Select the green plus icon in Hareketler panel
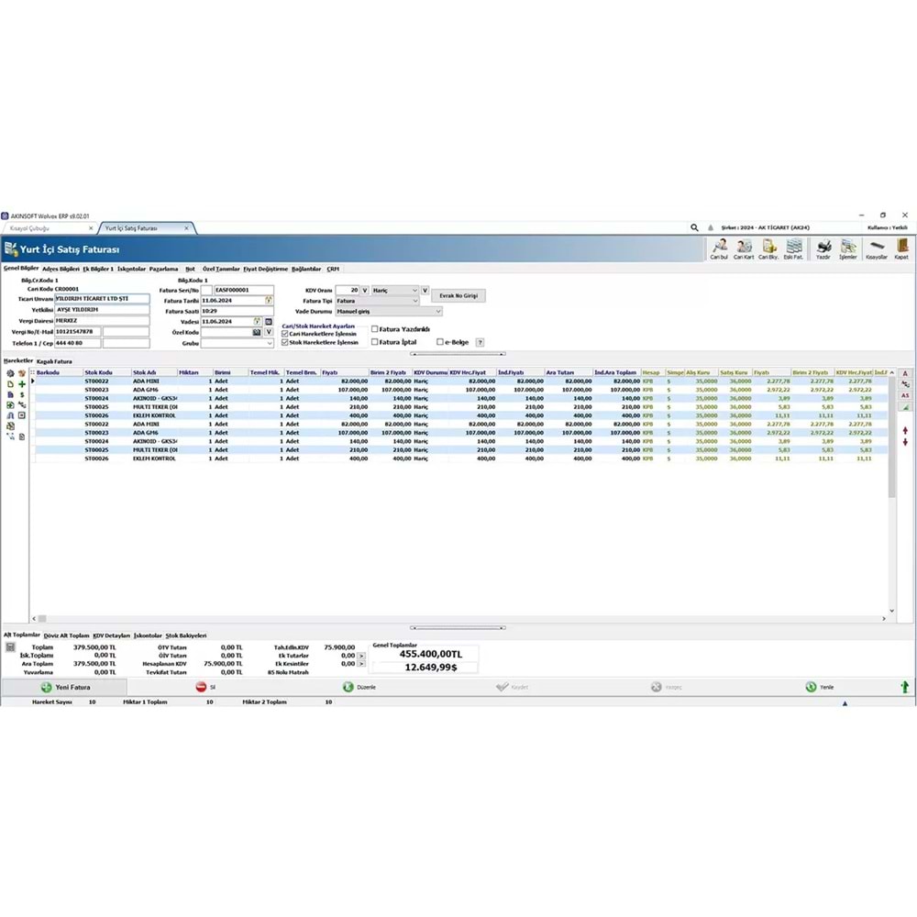The height and width of the screenshot is (917, 917). 22,385
